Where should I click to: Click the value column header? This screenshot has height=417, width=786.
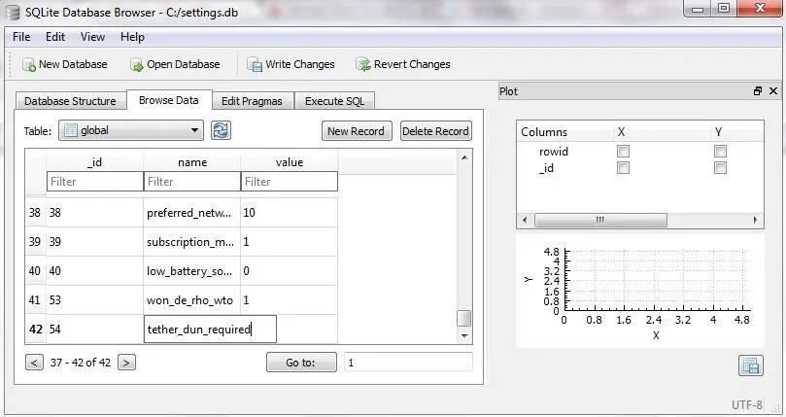[290, 162]
